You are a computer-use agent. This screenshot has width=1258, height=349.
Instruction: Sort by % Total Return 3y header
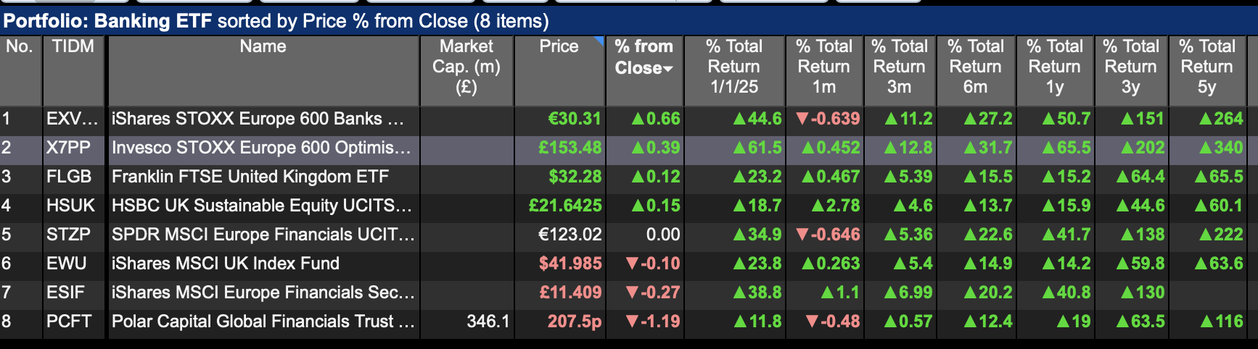pos(1131,70)
